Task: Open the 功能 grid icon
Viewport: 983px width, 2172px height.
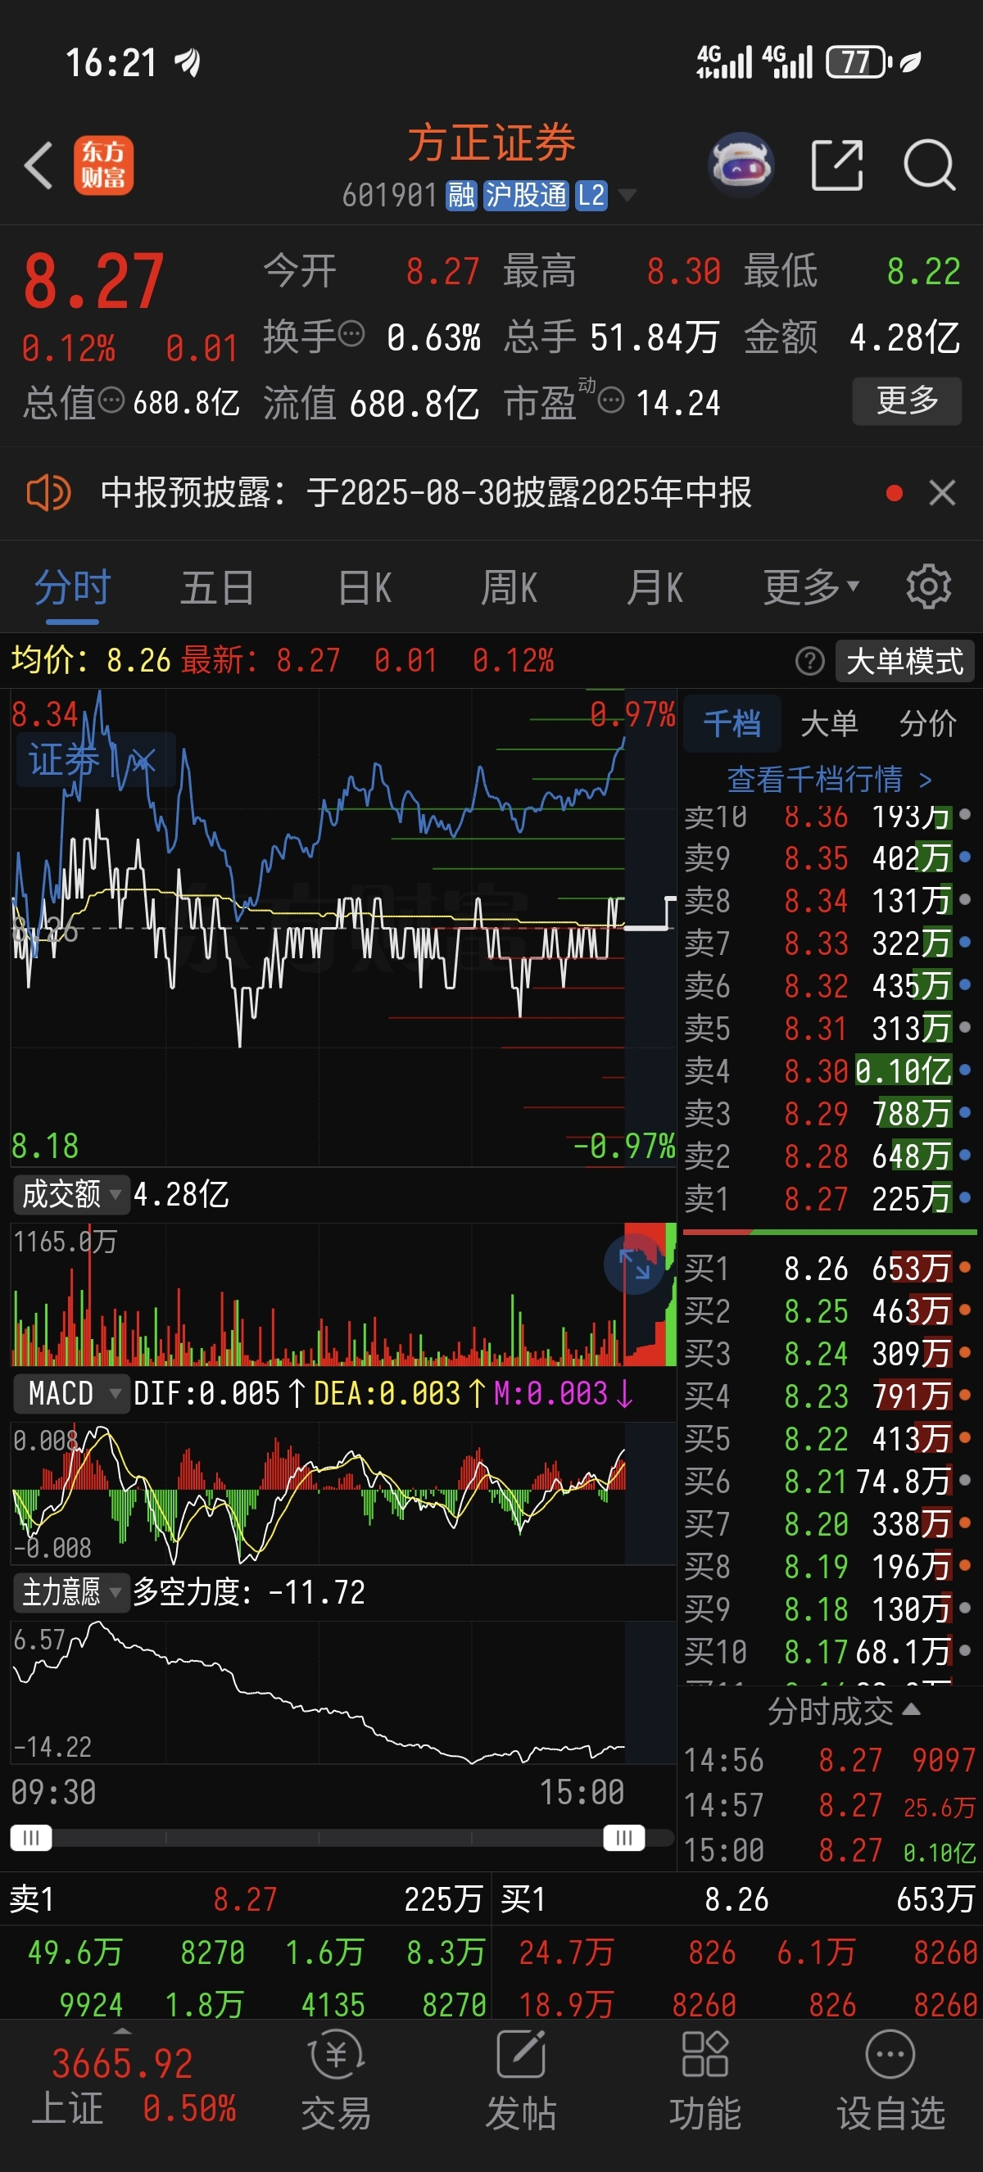Action: [704, 2055]
